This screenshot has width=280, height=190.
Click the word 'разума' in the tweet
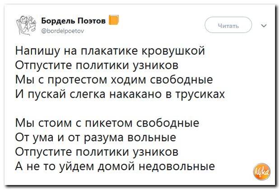(103, 138)
